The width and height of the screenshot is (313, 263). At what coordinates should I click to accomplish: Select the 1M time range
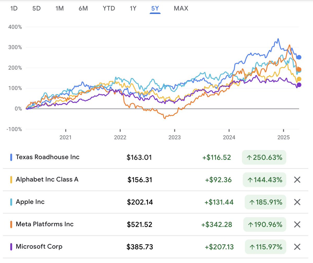click(x=59, y=8)
